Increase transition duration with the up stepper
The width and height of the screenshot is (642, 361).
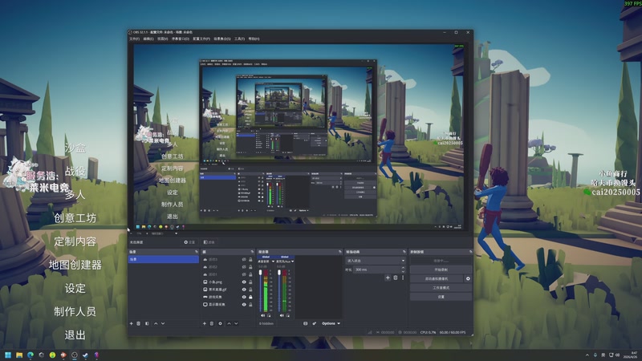tap(403, 268)
